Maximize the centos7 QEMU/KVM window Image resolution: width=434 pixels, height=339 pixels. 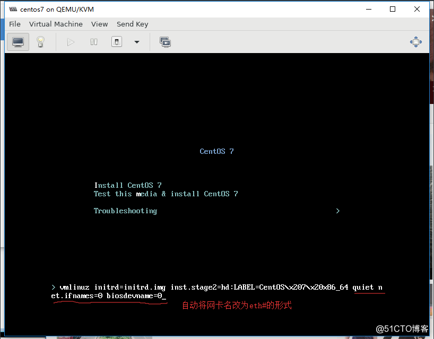tap(393, 9)
